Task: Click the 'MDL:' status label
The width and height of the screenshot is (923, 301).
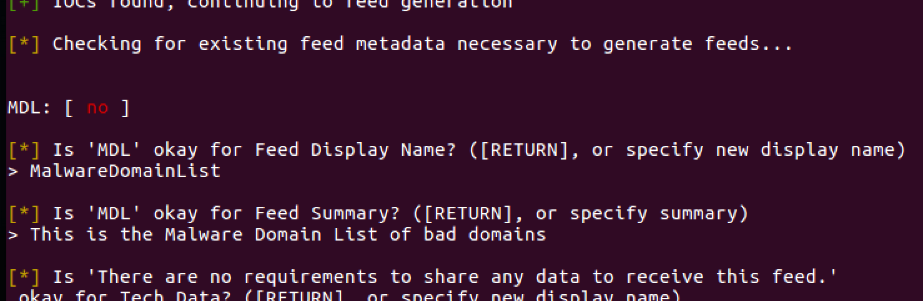Action: tap(29, 108)
